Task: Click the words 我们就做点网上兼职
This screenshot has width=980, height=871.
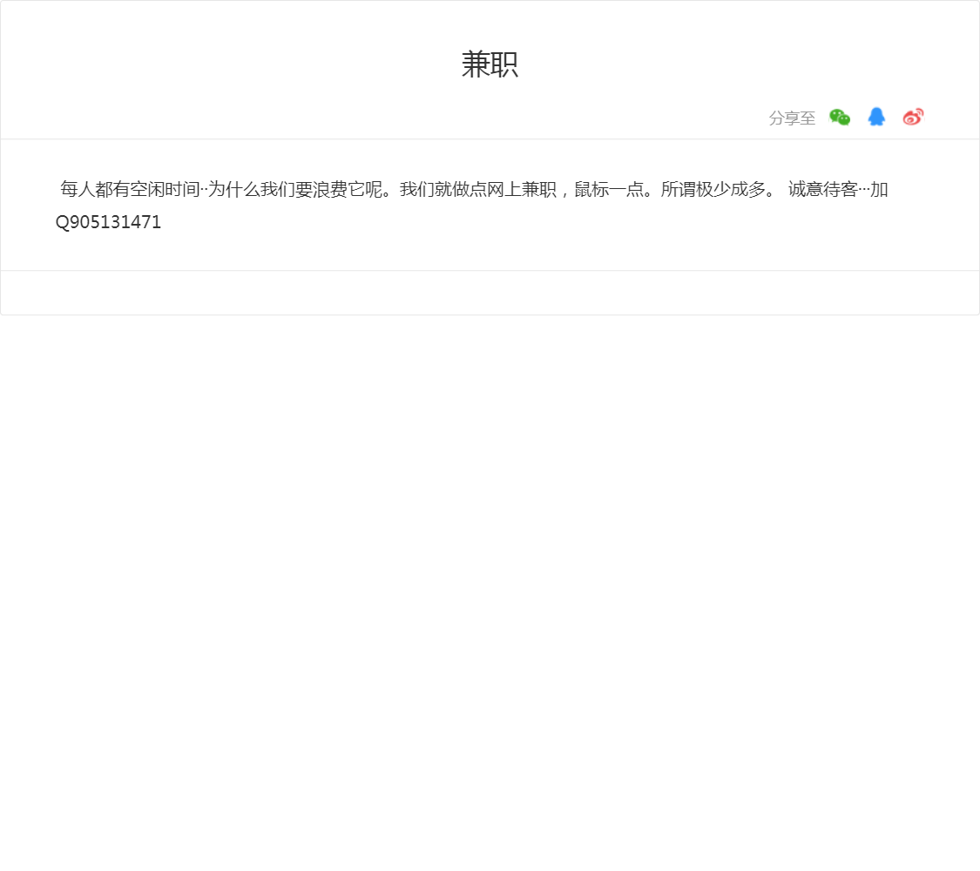Action: (477, 190)
